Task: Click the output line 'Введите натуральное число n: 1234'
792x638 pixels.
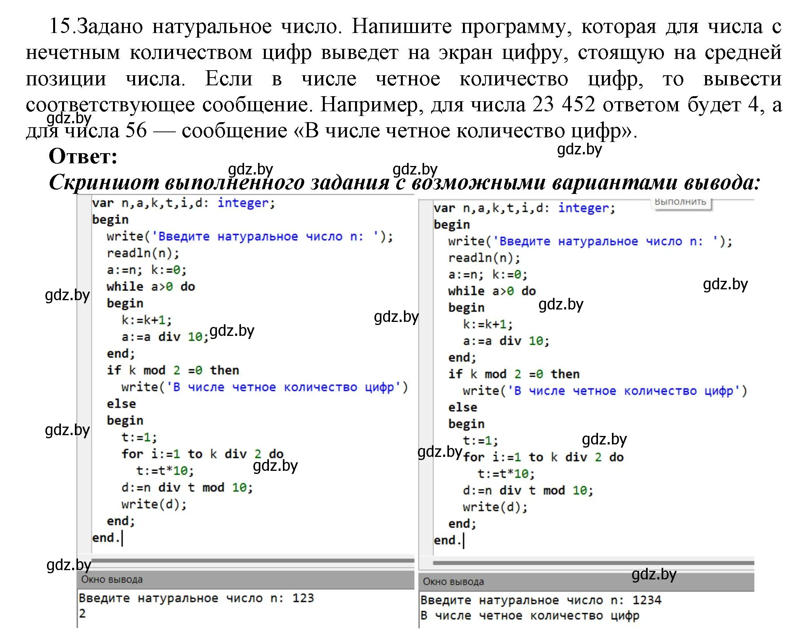Action: click(541, 600)
